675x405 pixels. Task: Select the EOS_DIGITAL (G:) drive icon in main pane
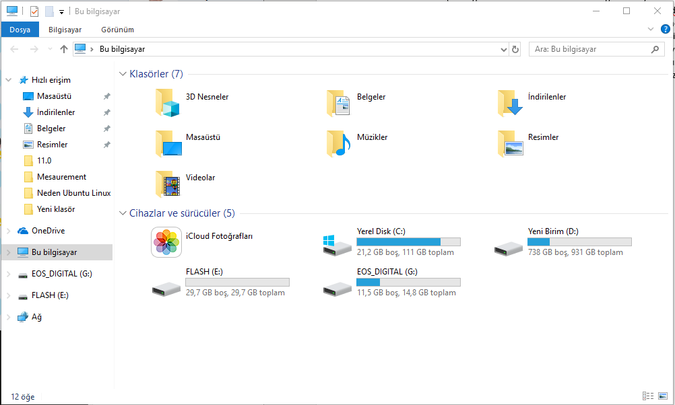(337, 289)
